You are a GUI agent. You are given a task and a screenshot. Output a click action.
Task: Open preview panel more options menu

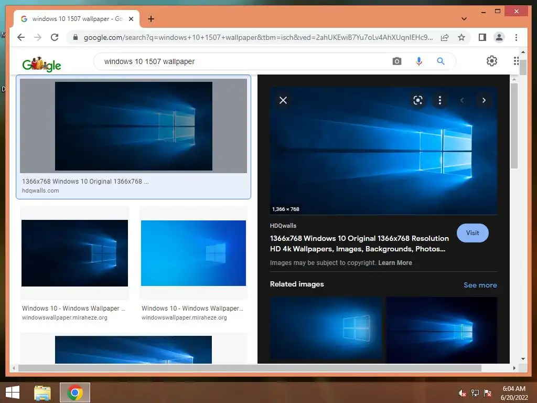pyautogui.click(x=440, y=100)
